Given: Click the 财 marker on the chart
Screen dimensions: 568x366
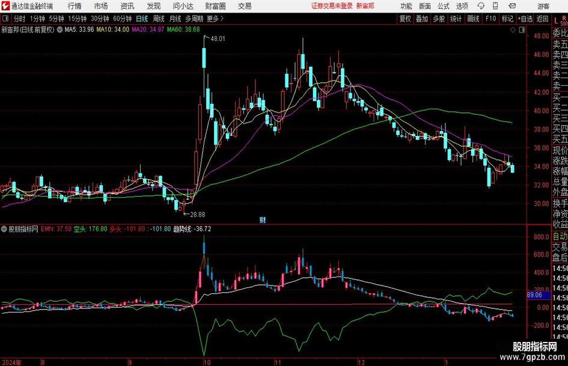Looking at the screenshot, I should (x=263, y=220).
